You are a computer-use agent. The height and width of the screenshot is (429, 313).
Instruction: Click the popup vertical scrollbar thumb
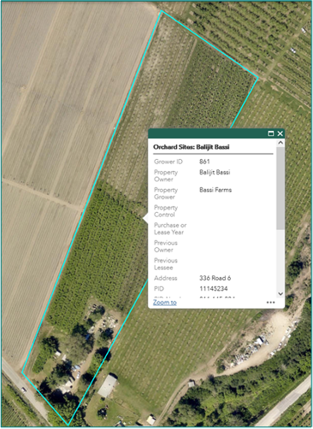tap(281, 188)
